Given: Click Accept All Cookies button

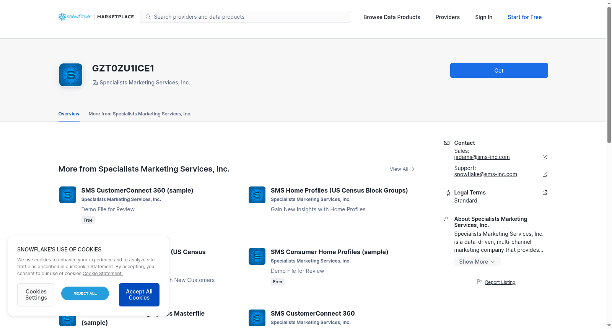Looking at the screenshot, I should pos(139,295).
